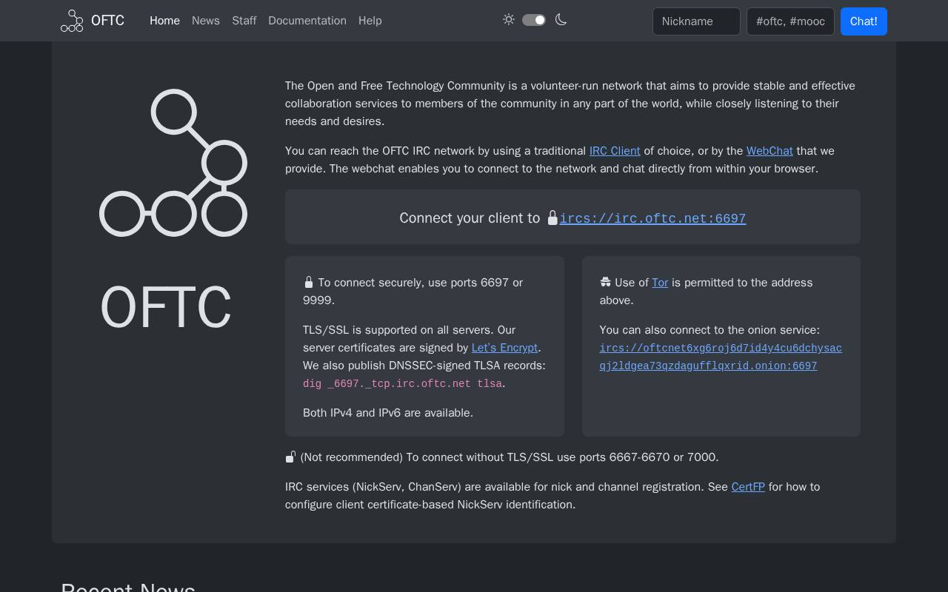Focus the Nickname input field

click(696, 21)
